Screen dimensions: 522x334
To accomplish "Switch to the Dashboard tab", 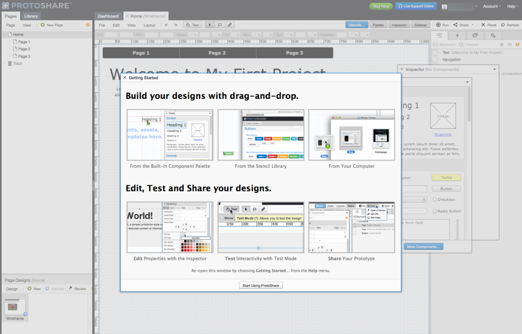I will pyautogui.click(x=108, y=16).
